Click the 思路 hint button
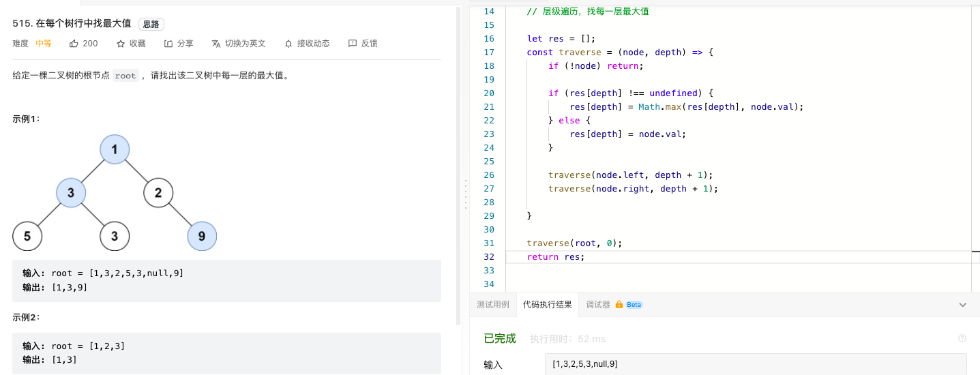 click(x=151, y=24)
